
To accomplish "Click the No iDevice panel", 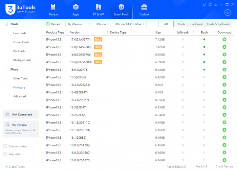I will coord(21,129).
